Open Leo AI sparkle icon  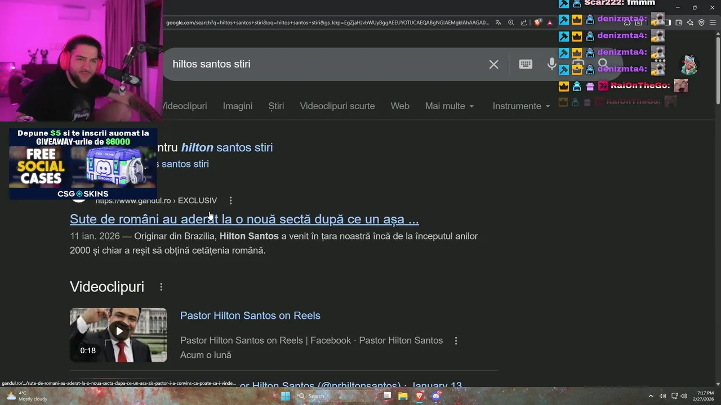[690, 22]
